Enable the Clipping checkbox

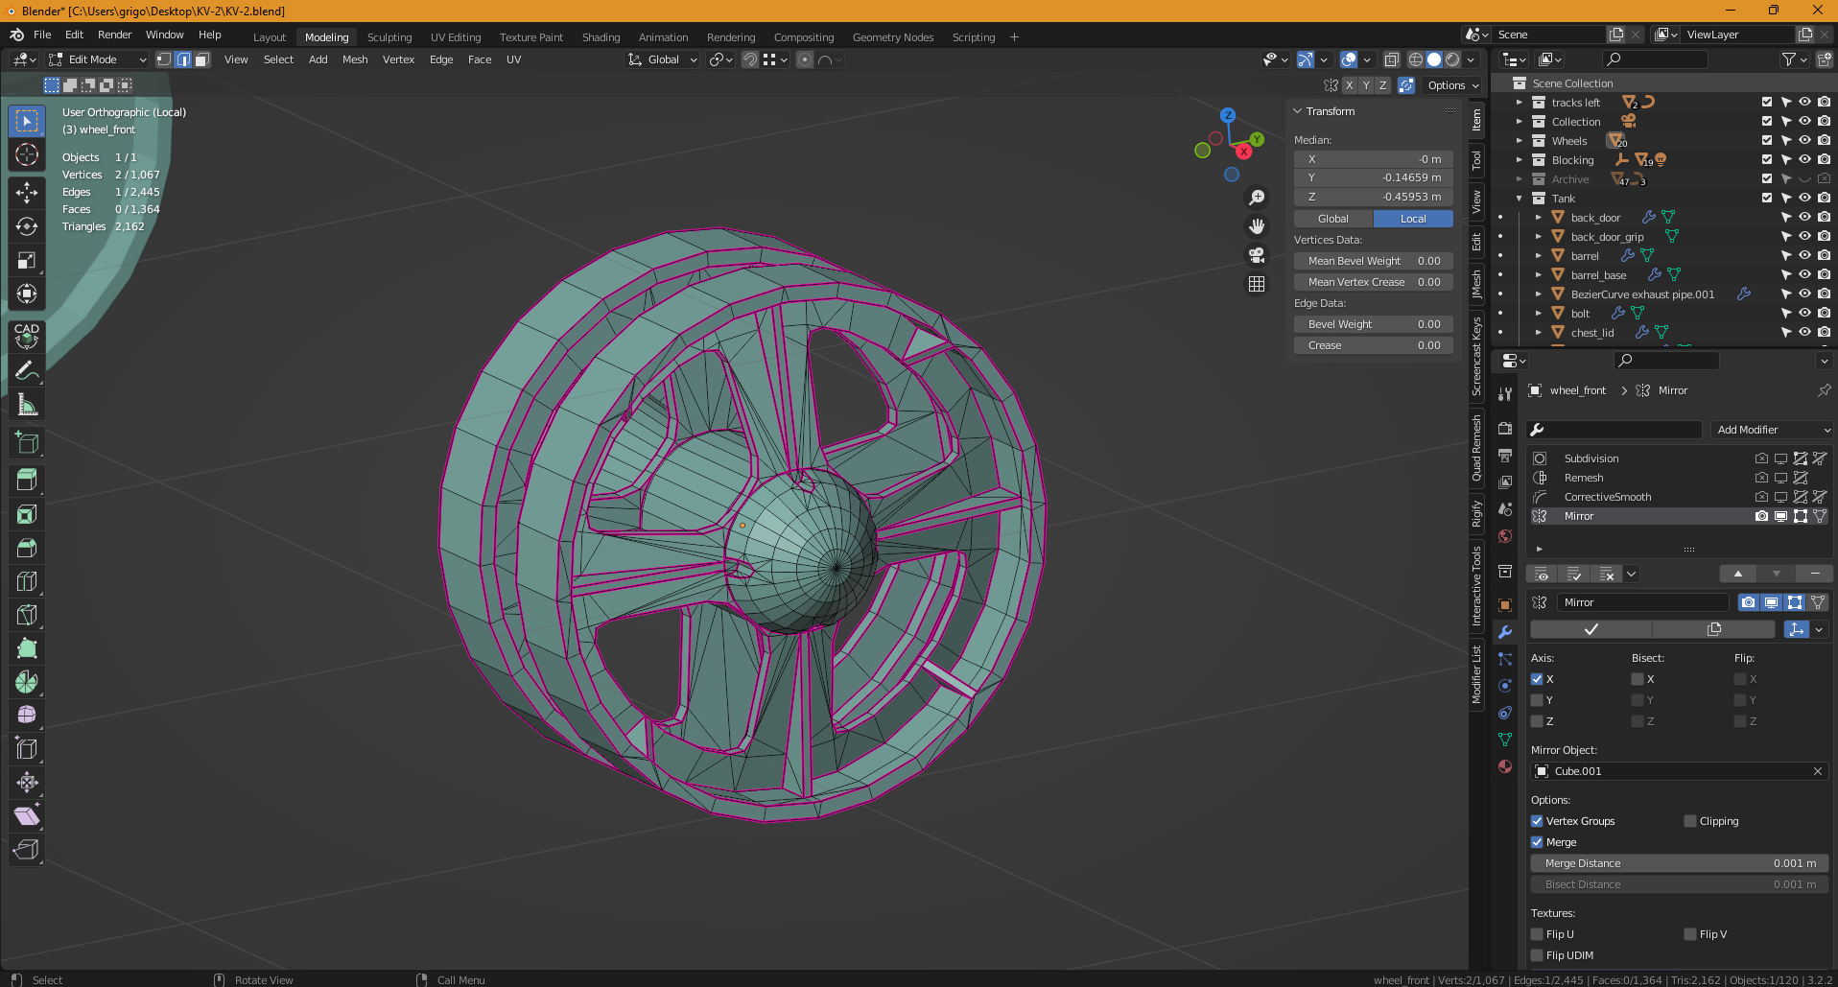point(1690,821)
